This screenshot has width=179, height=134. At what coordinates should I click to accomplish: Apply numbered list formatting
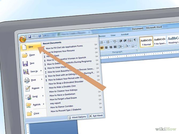pos(108,42)
